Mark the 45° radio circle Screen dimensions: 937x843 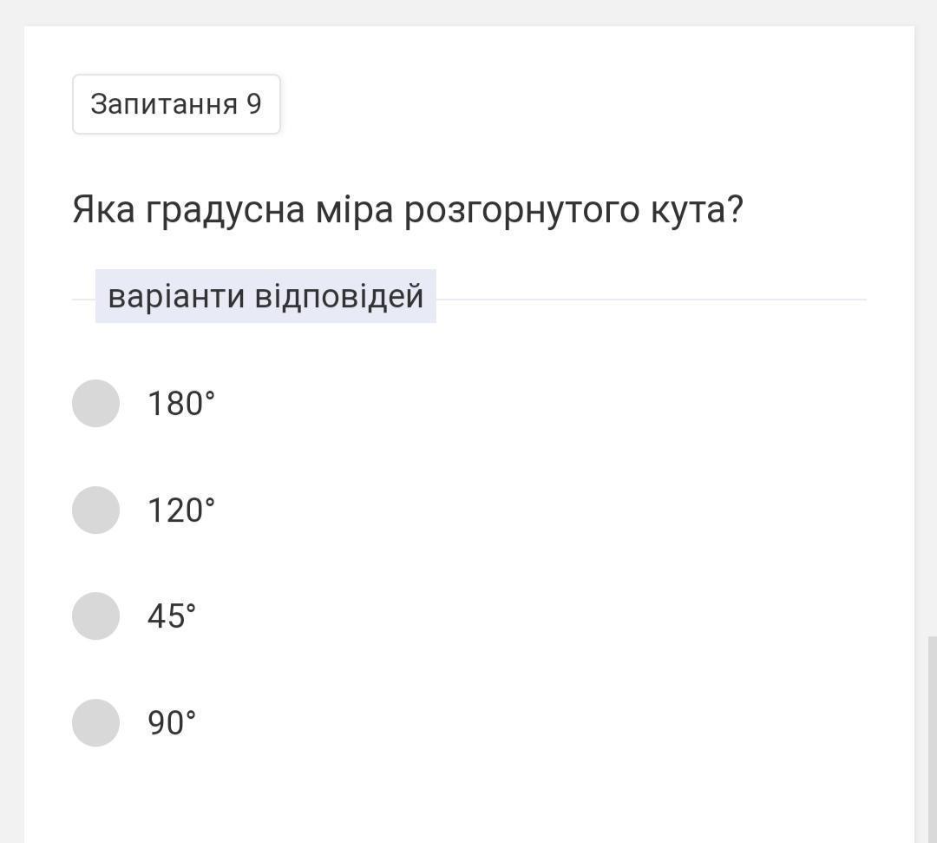[95, 616]
